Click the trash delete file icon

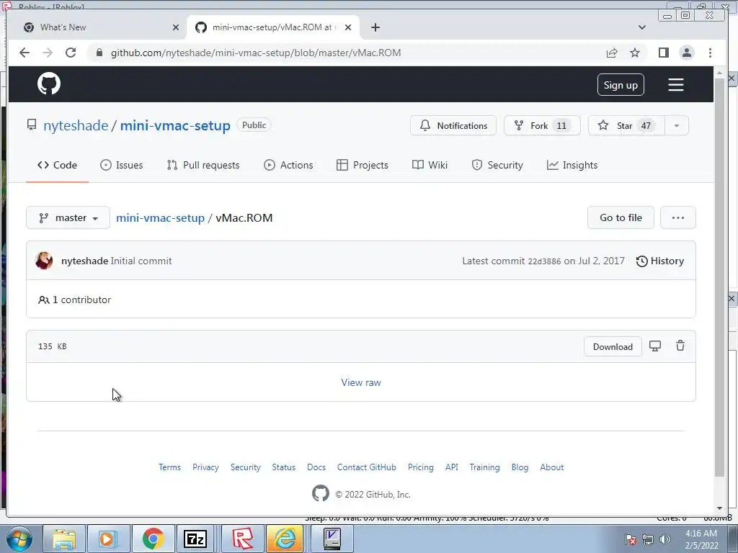pos(680,346)
